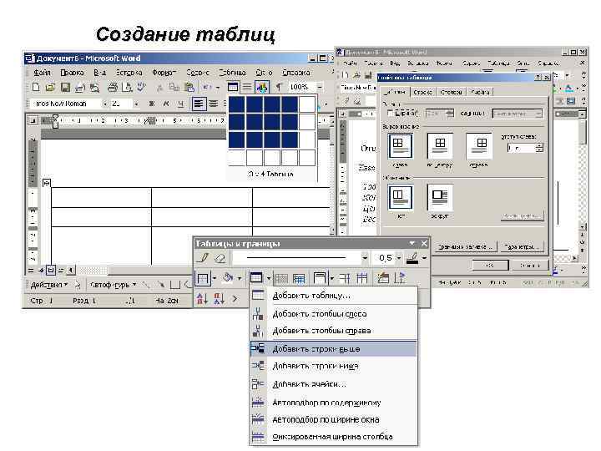Image resolution: width=601 pixels, height=451 pixels.
Task: Click the Cell Alignment icon in Tables and Borders
Action: pyautogui.click(x=319, y=277)
